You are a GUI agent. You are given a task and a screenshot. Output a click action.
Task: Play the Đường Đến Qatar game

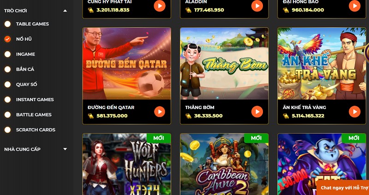click(160, 111)
